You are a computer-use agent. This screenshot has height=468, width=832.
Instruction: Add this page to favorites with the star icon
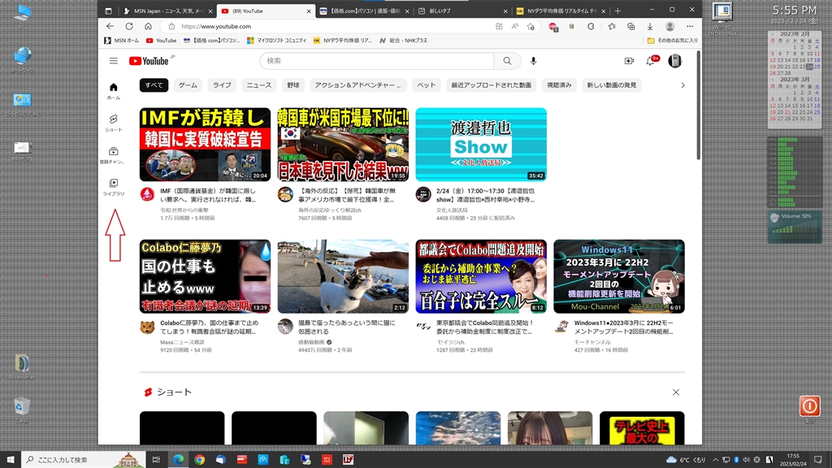531,26
